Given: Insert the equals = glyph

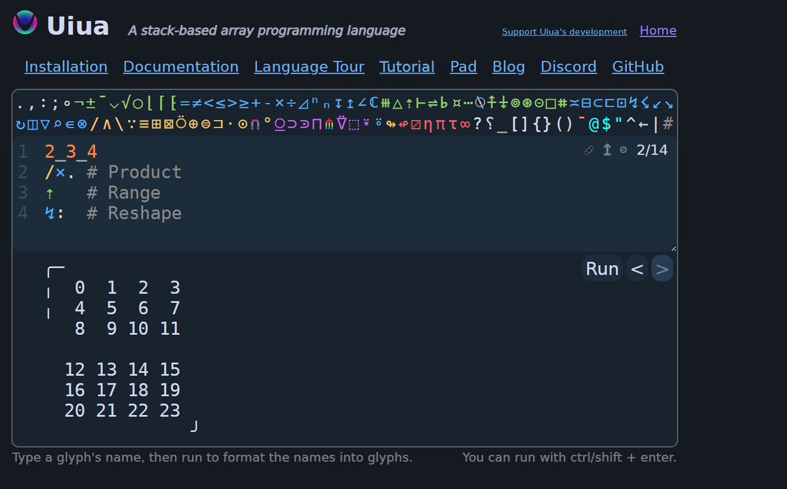Looking at the screenshot, I should (x=185, y=103).
